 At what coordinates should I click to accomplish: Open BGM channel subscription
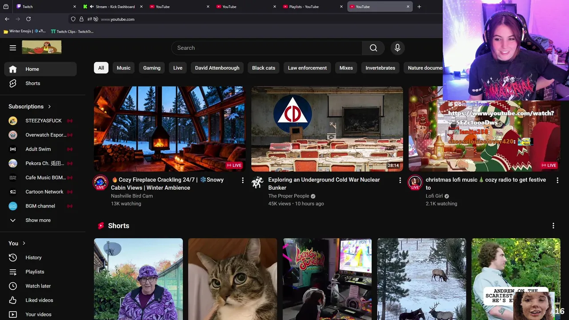[x=40, y=206]
